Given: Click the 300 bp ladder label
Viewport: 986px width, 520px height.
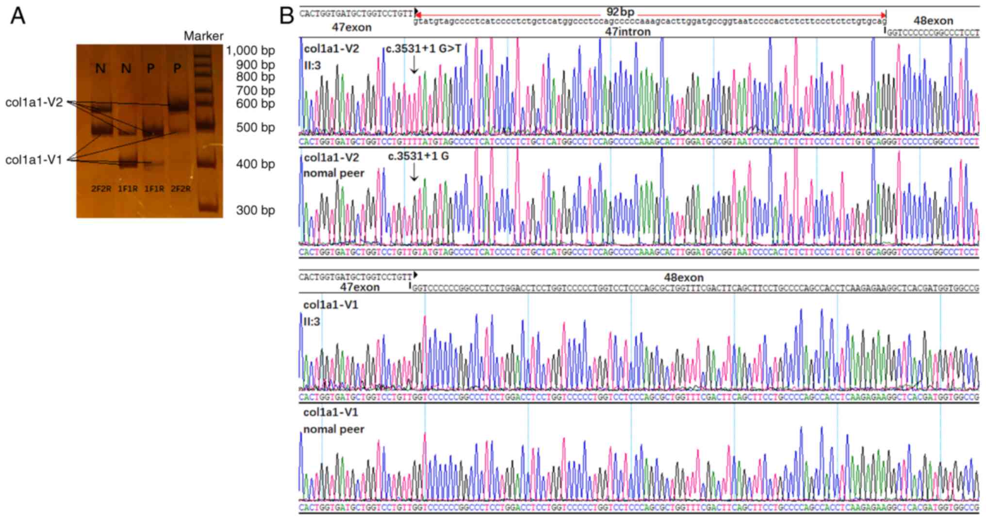Looking at the screenshot, I should tap(255, 210).
